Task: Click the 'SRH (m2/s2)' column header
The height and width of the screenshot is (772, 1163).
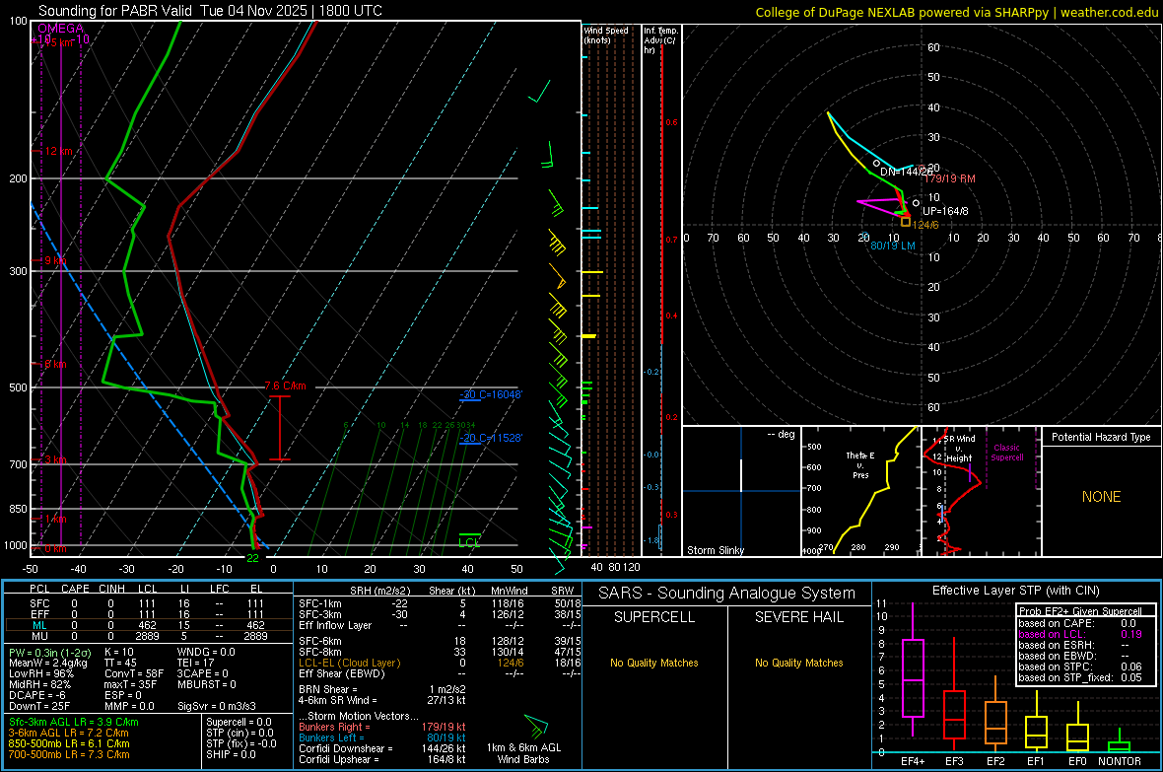Action: [379, 591]
